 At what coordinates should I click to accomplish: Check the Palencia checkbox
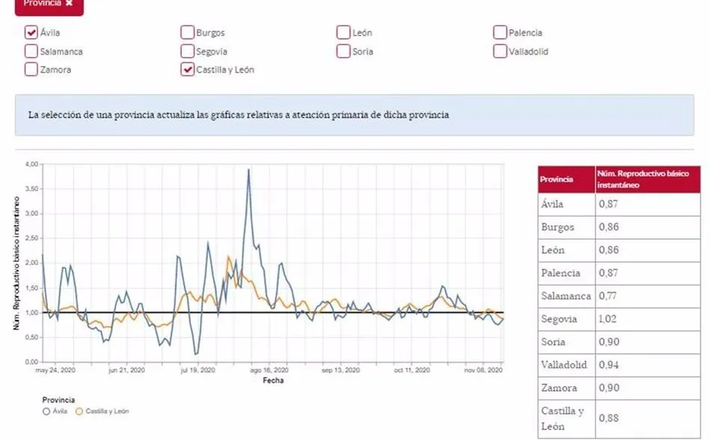point(499,32)
